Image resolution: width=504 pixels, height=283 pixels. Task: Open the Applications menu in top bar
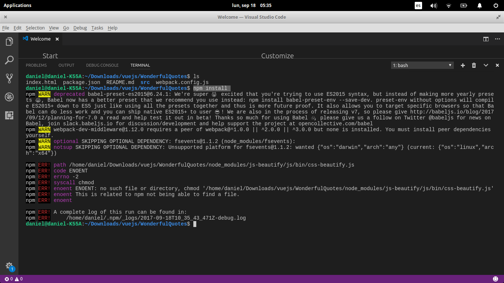(x=17, y=5)
